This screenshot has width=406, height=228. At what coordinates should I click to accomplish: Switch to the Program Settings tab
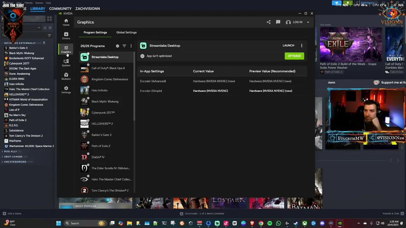(95, 33)
